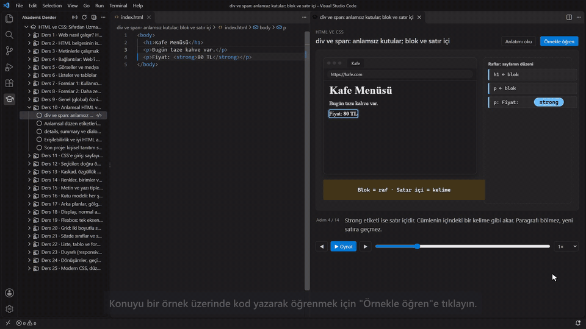
Task: Click the code icon on div ve span row
Action: pos(99,115)
